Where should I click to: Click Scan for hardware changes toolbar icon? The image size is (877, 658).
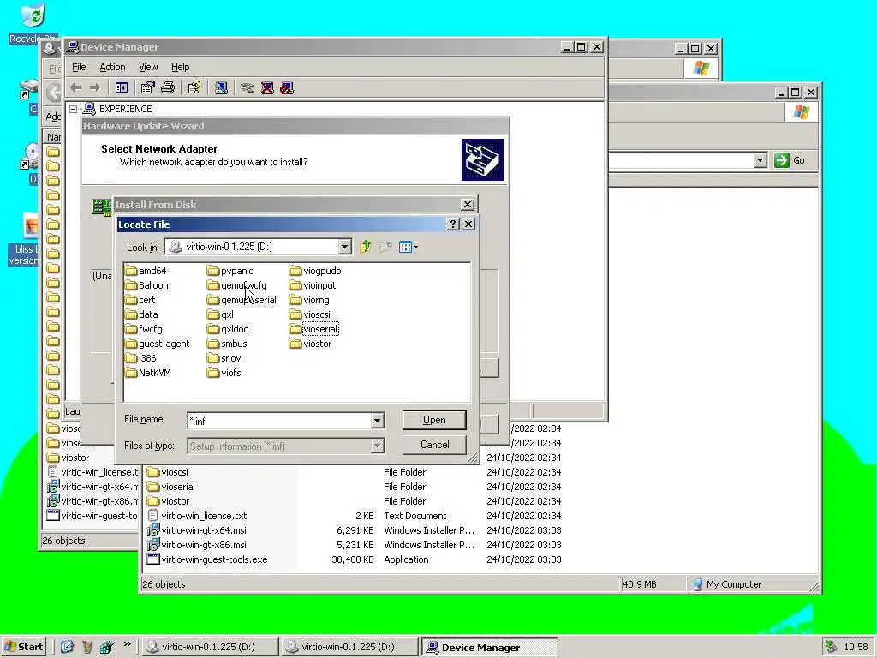(221, 88)
